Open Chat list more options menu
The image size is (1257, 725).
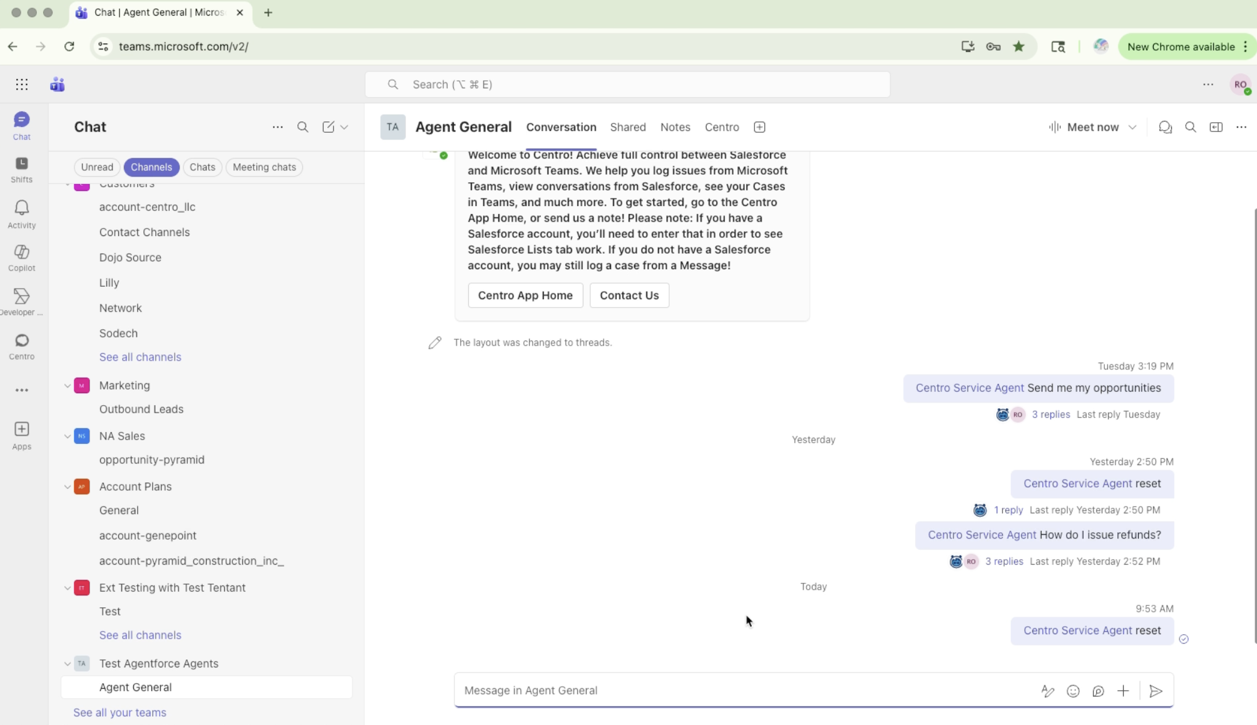tap(277, 127)
